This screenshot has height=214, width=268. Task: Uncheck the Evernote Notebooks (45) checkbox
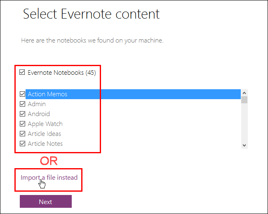point(22,73)
